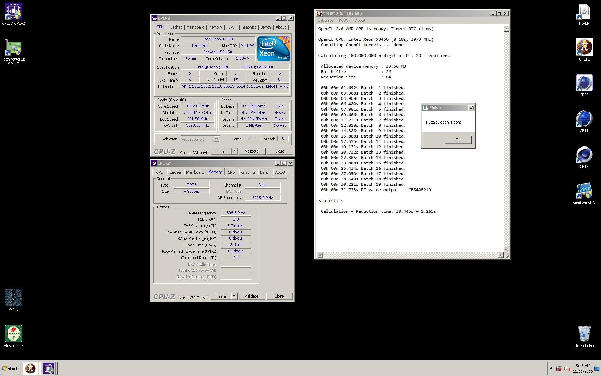Click GPUPI vertical scrollbar up arrow

tap(506, 29)
